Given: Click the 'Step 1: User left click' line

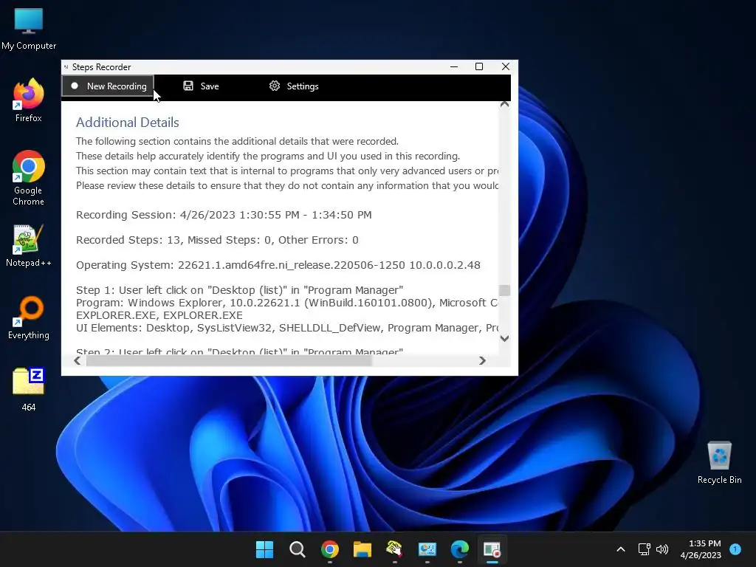Looking at the screenshot, I should point(240,290).
